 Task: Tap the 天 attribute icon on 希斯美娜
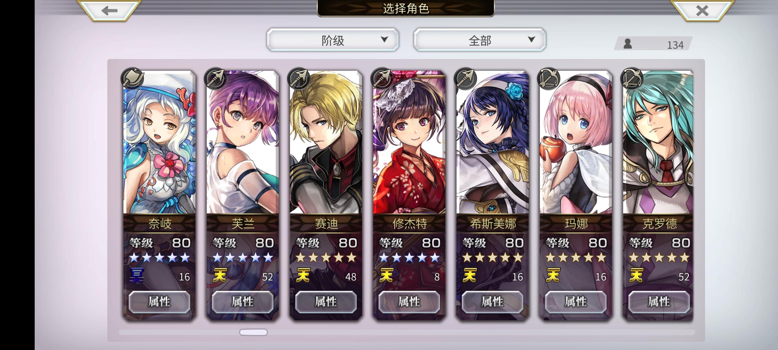click(x=469, y=275)
